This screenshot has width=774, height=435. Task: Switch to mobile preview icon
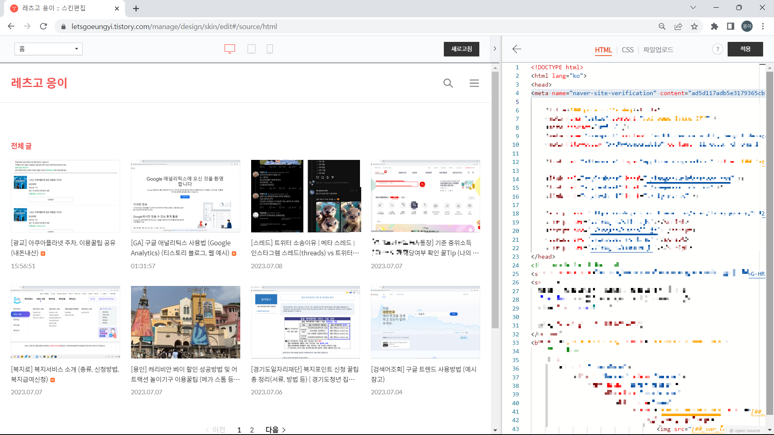pos(270,49)
